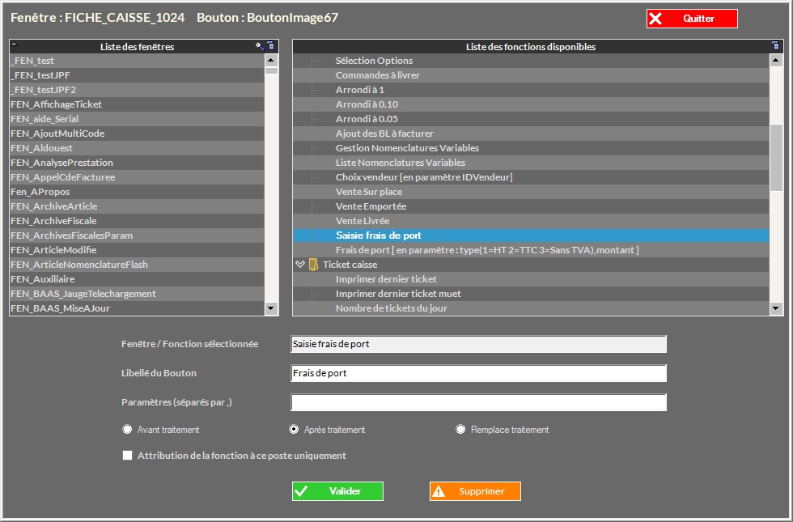Select Imprimer dernier ticket function
Viewport: 793px width, 522px height.
click(x=386, y=279)
